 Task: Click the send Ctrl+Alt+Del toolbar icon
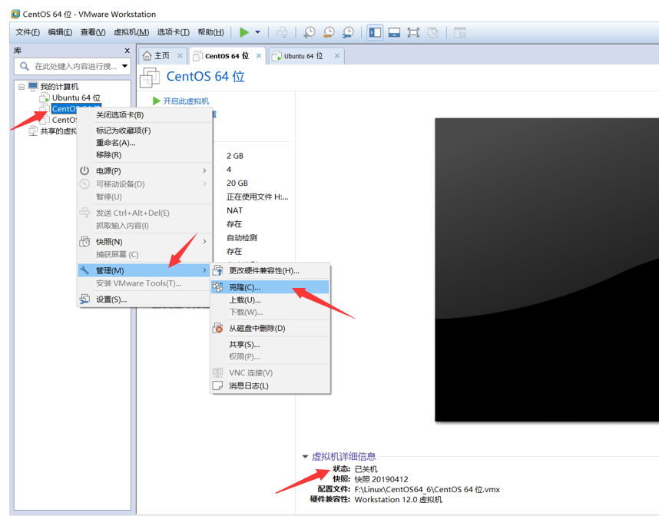point(282,32)
